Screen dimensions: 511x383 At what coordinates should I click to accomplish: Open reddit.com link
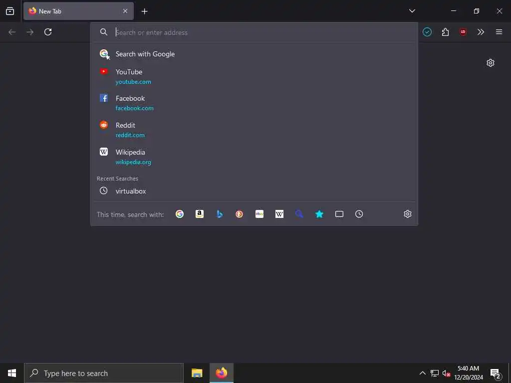point(130,135)
